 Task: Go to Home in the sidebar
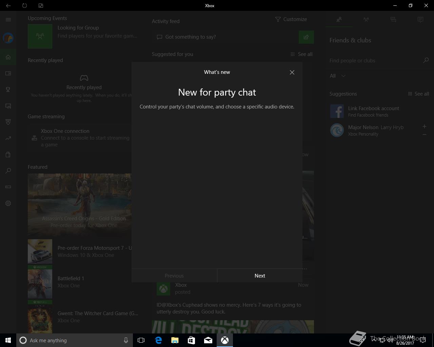(x=8, y=57)
